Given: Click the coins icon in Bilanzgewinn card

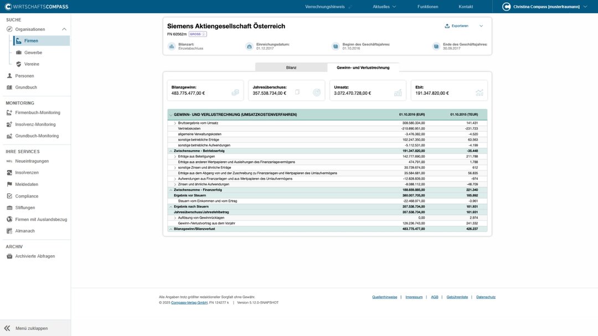Looking at the screenshot, I should (x=235, y=92).
